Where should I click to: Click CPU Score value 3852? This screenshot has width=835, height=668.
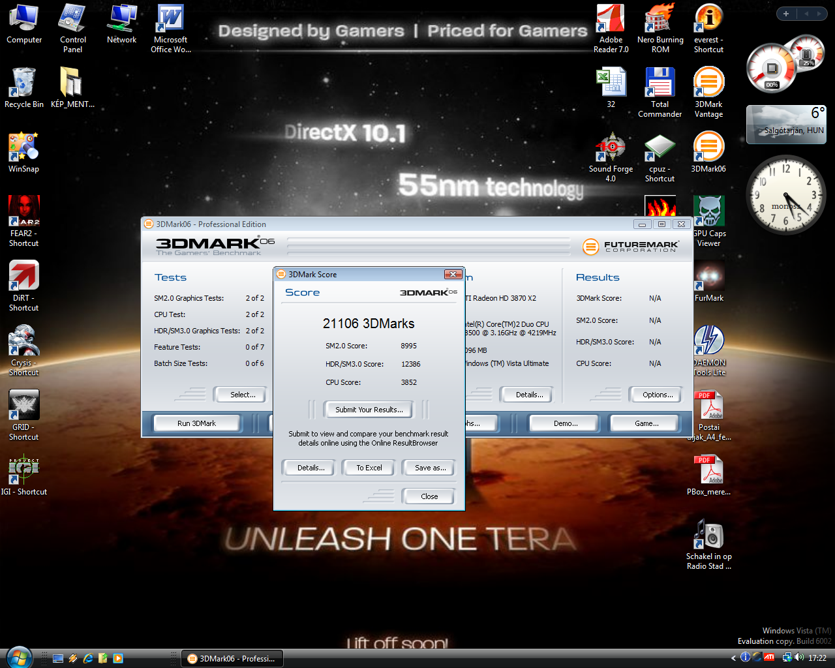click(408, 382)
